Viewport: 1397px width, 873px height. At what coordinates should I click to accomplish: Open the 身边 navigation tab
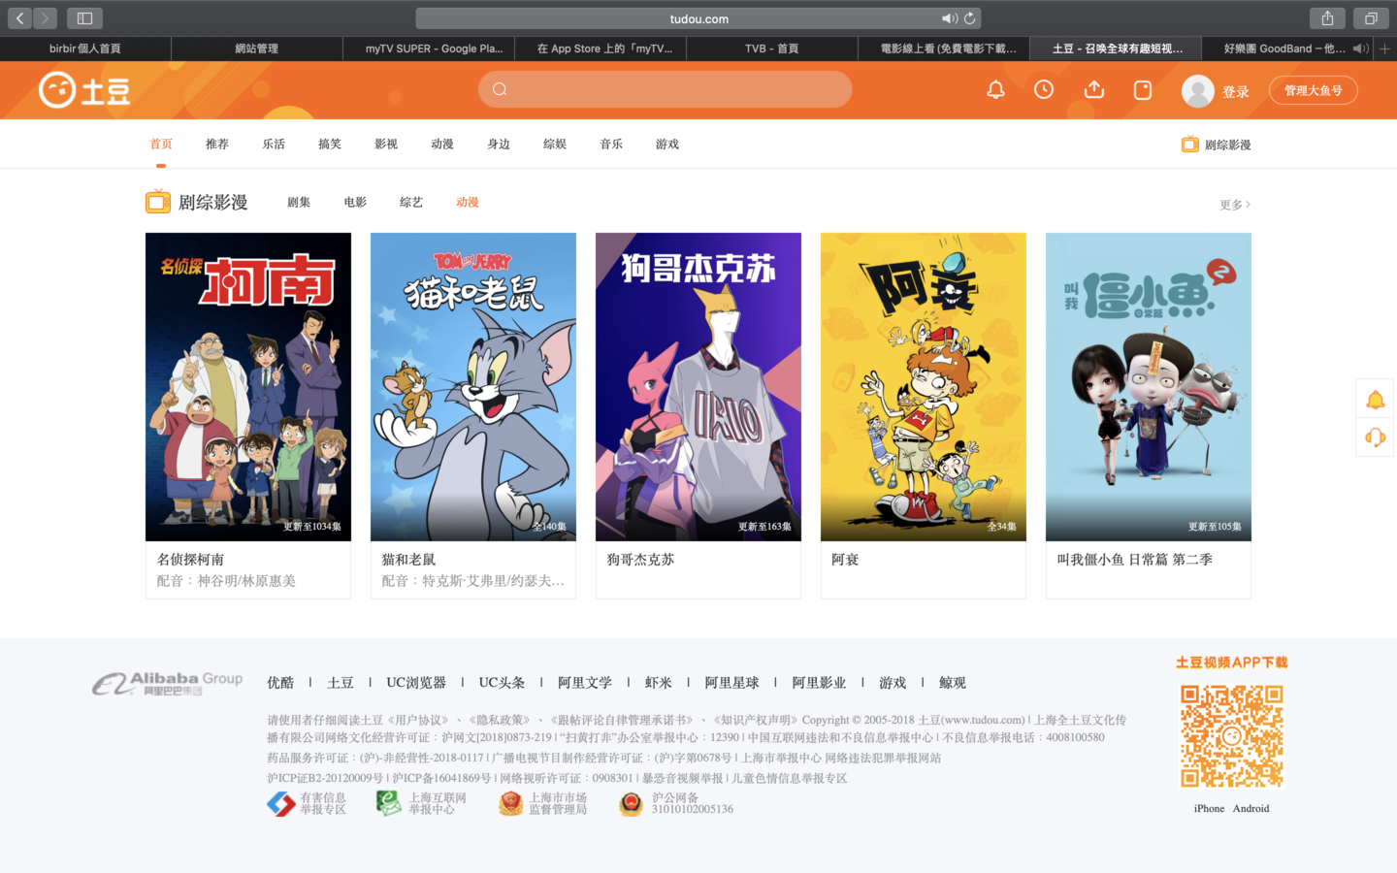click(499, 144)
